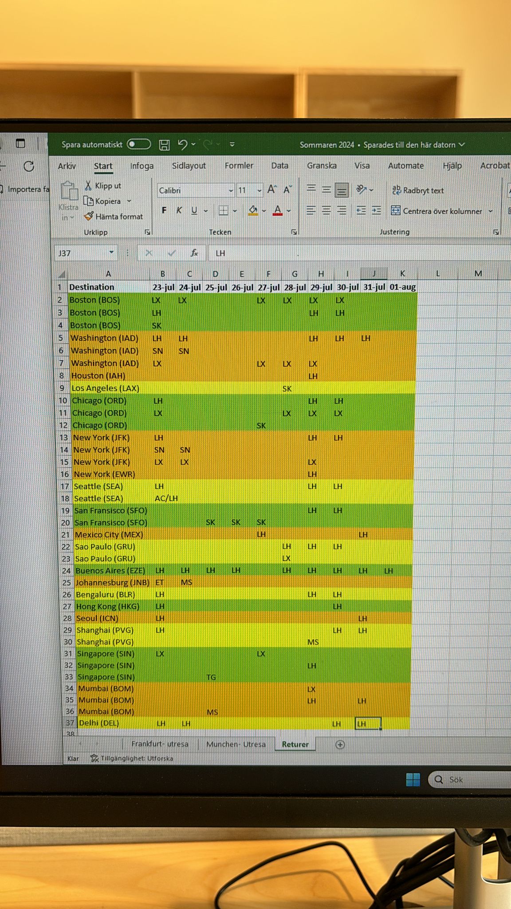Click the insert function fx icon
This screenshot has height=909, width=511.
click(194, 253)
